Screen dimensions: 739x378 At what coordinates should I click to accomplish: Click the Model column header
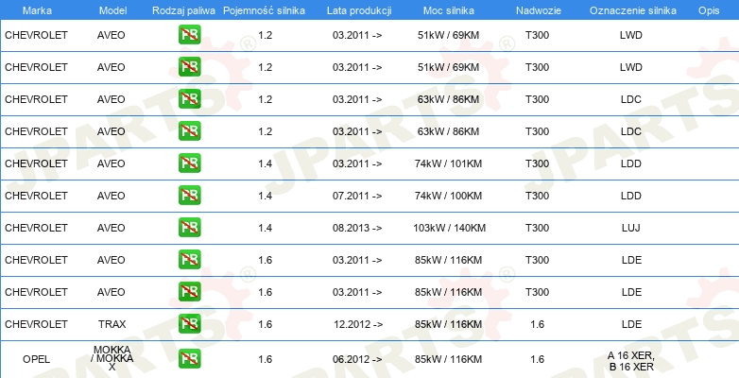(112, 9)
